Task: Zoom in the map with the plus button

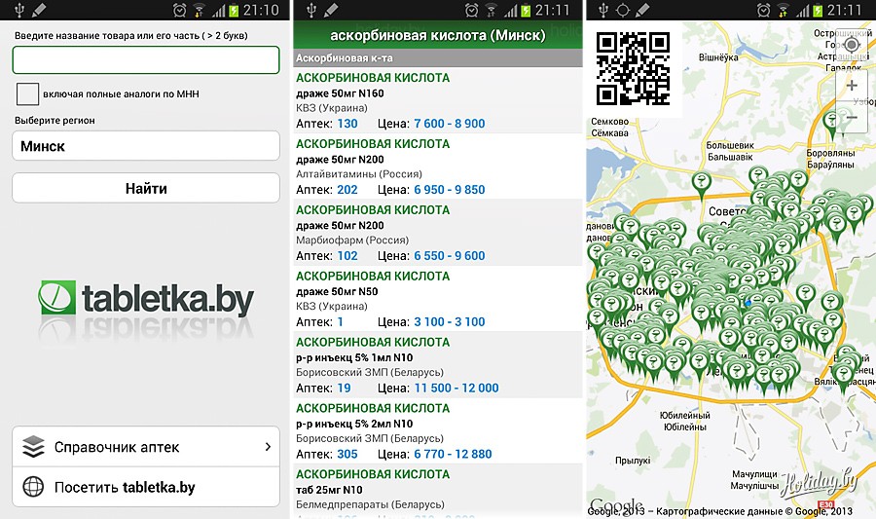Action: [x=852, y=85]
